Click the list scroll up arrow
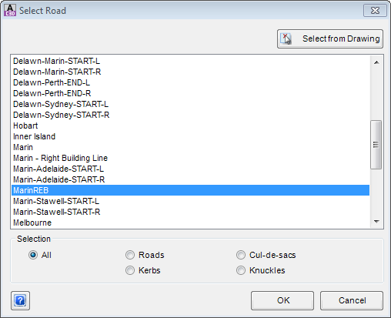The image size is (391, 318). [376, 62]
